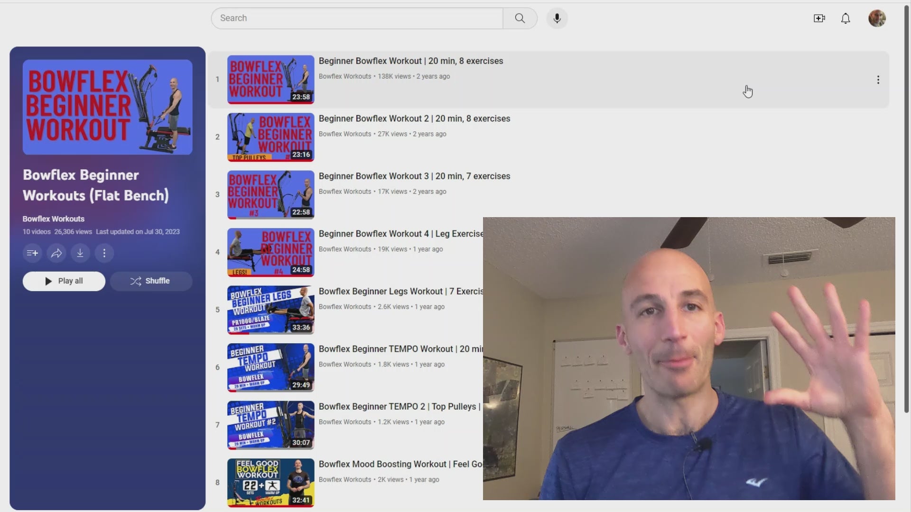Open the Bowflex Beginner Legs Workout thumbnail
Image resolution: width=911 pixels, height=512 pixels.
pos(270,310)
